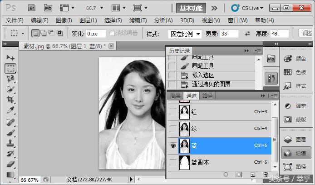Delete current channel trash icon
315x185 pixels.
click(x=266, y=175)
